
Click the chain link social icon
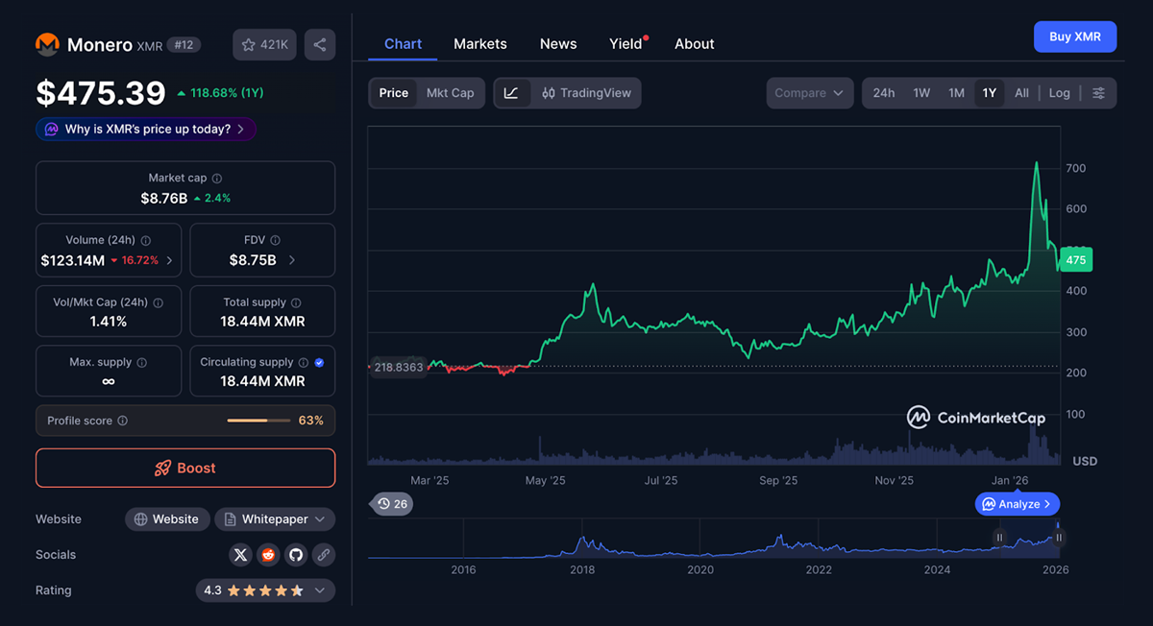pyautogui.click(x=324, y=555)
